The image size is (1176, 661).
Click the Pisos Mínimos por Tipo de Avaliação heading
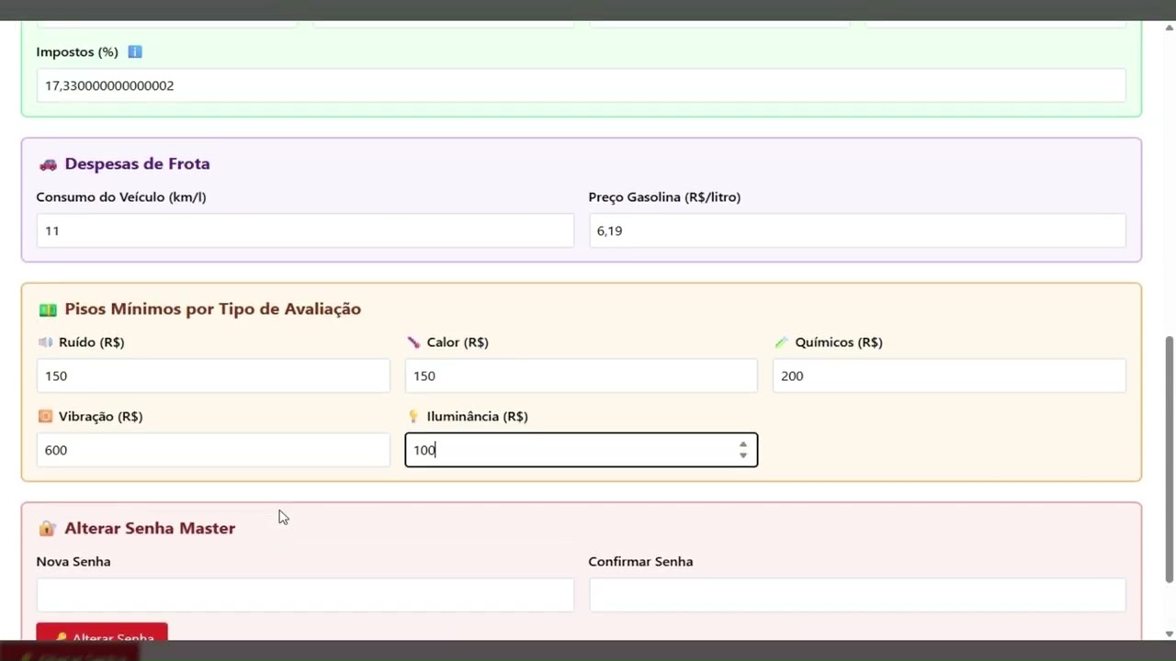212,309
